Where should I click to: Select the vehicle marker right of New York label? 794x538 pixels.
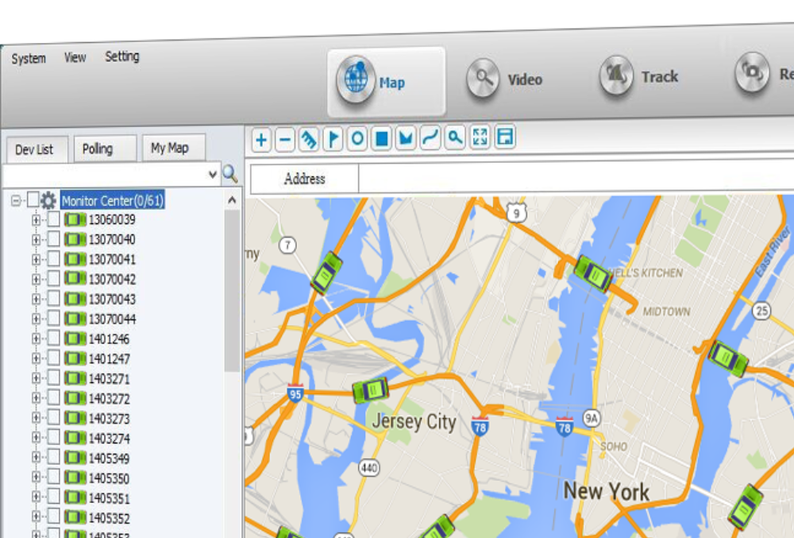(746, 507)
